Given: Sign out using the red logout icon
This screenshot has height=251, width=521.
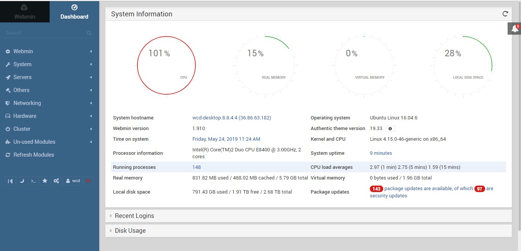Looking at the screenshot, I should click(x=88, y=181).
